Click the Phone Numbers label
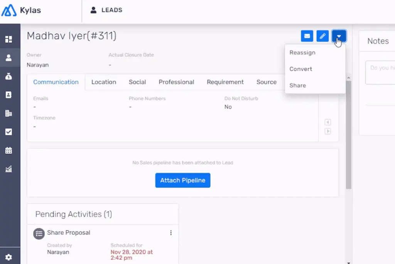This screenshot has height=264, width=395. (x=147, y=99)
